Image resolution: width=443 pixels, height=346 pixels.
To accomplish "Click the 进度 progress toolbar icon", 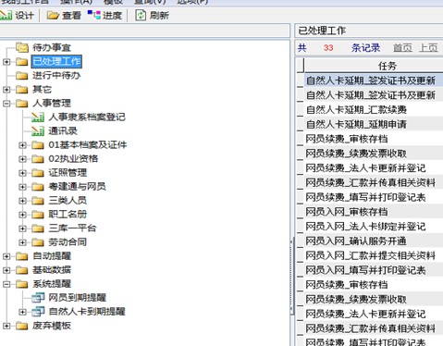I will coord(94,15).
